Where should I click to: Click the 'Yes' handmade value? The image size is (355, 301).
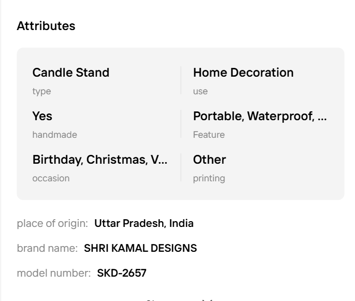tap(42, 116)
